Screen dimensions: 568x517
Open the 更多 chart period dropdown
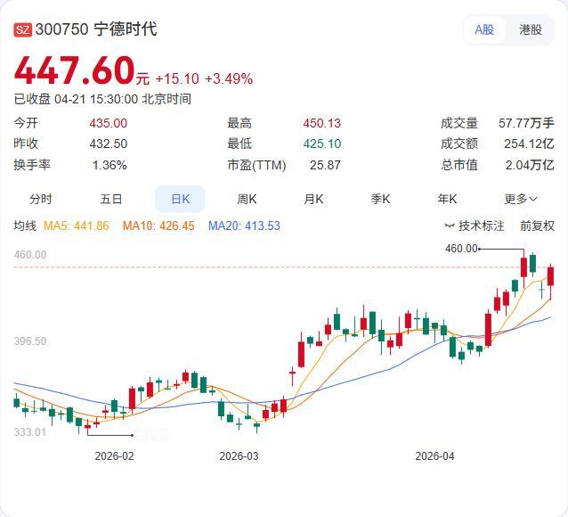[x=521, y=199]
